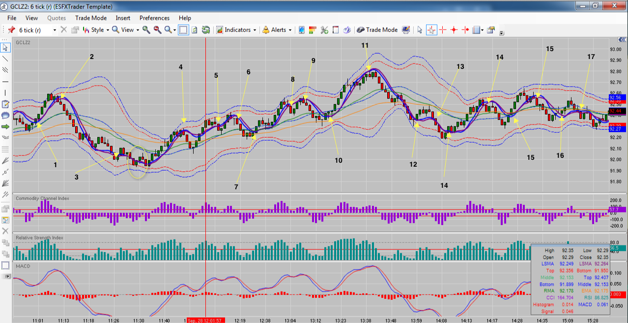The image size is (628, 323).
Task: Select the plain red crosshair cursor
Action: (x=443, y=30)
